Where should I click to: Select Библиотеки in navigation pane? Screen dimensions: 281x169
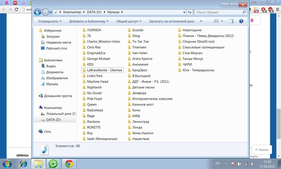[53, 60]
